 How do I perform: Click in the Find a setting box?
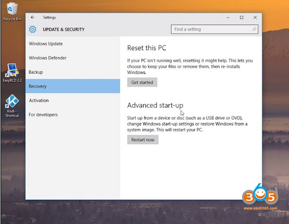[214, 29]
